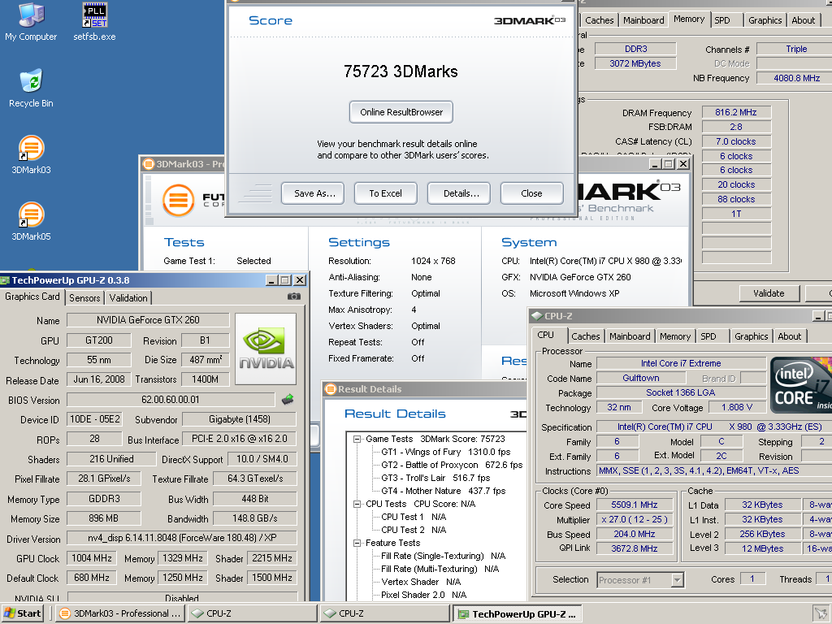Click the system tray icon in taskbar

821,614
